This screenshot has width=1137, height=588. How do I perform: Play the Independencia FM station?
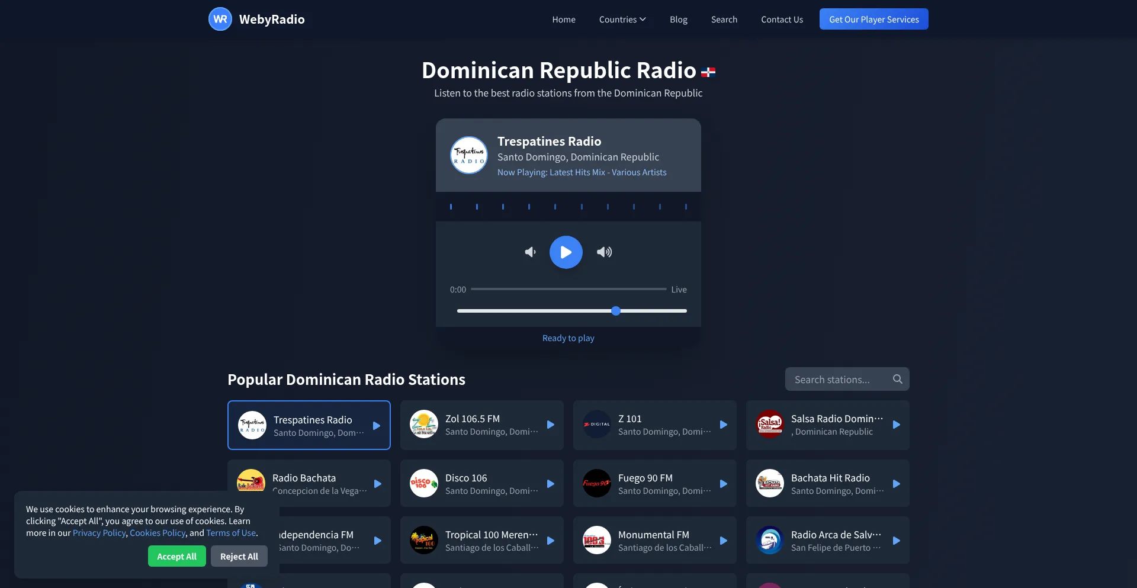pos(378,541)
